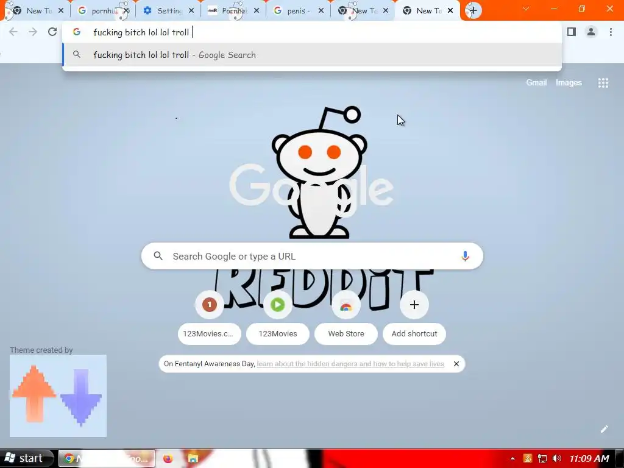Close the Settings tab
Viewport: 624px width, 468px height.
click(191, 11)
